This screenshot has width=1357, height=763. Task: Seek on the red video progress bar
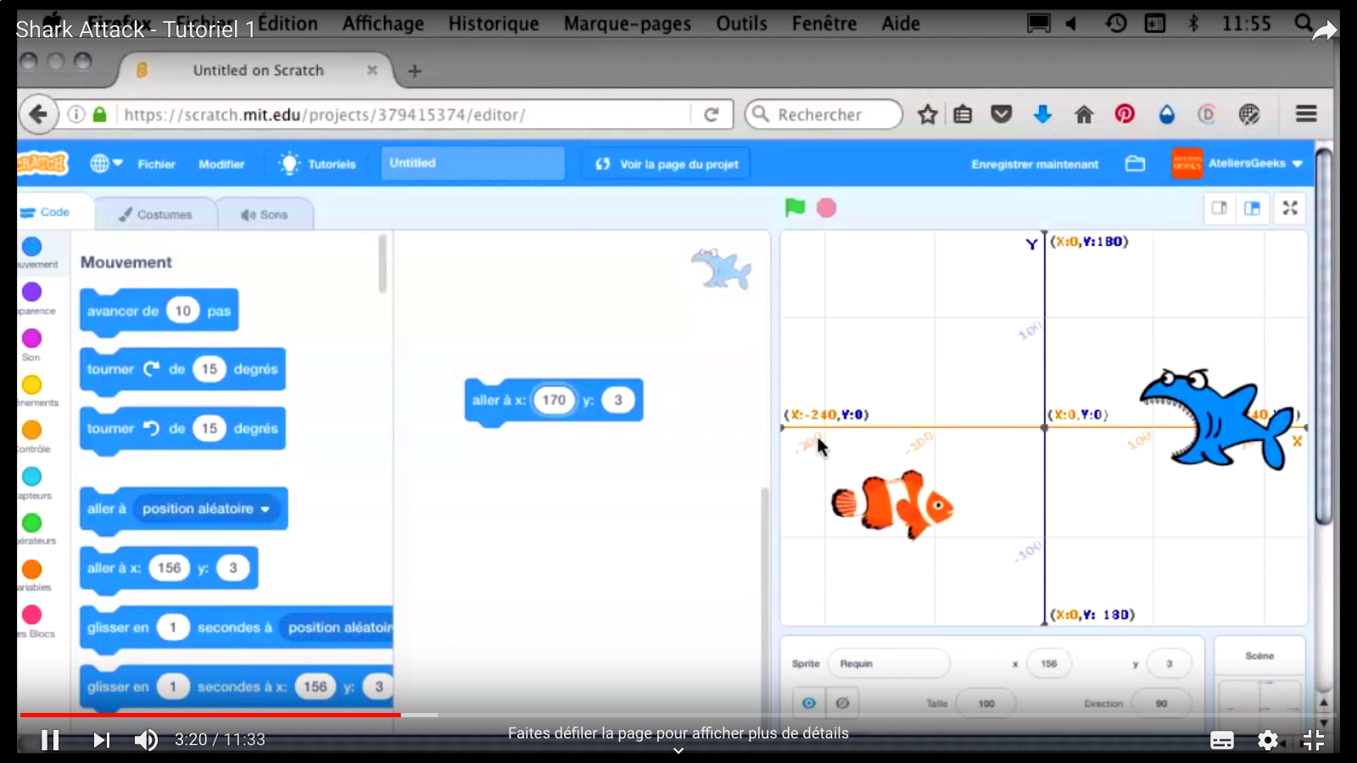[x=210, y=715]
